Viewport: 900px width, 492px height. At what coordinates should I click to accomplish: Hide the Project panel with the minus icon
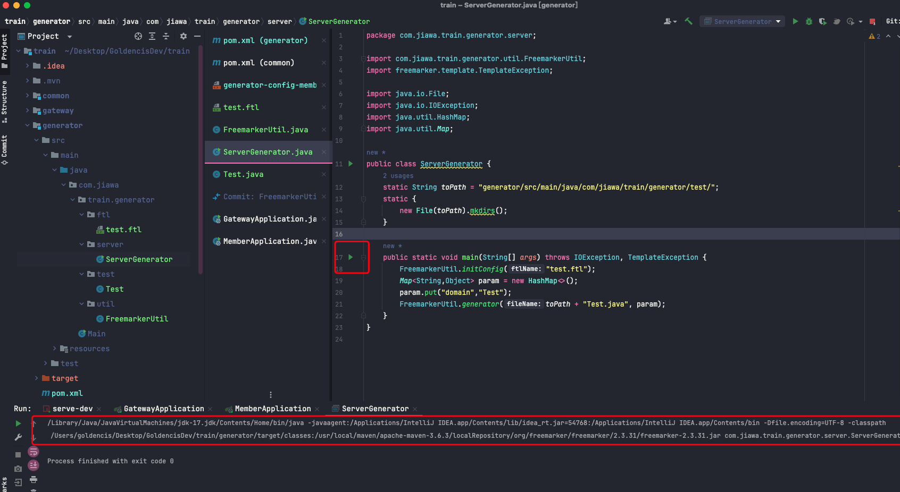(x=197, y=36)
